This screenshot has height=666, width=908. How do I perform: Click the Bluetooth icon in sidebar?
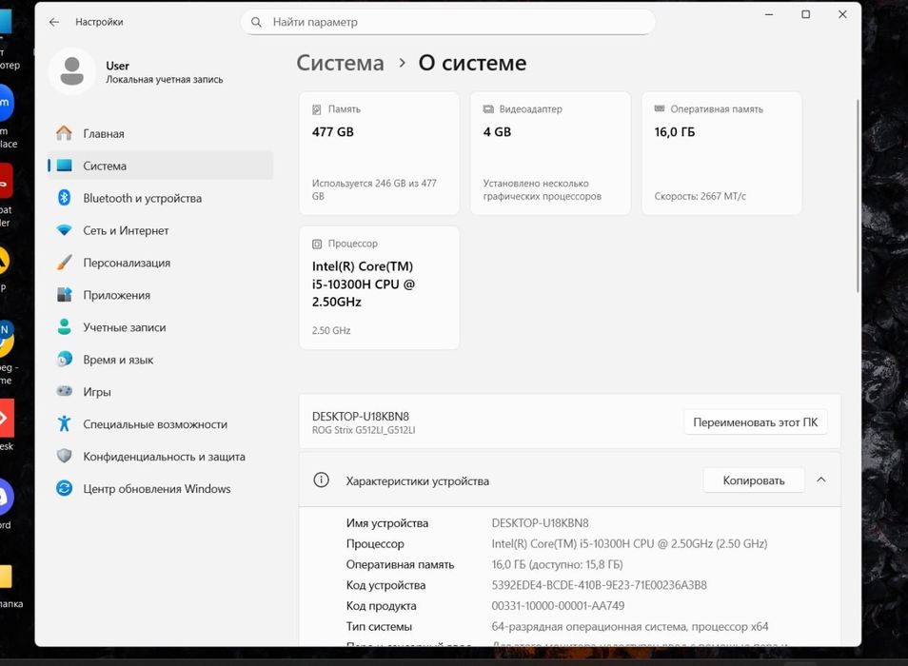(65, 198)
